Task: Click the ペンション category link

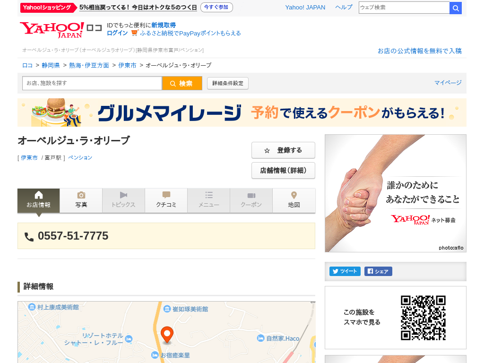Action: pyautogui.click(x=80, y=158)
